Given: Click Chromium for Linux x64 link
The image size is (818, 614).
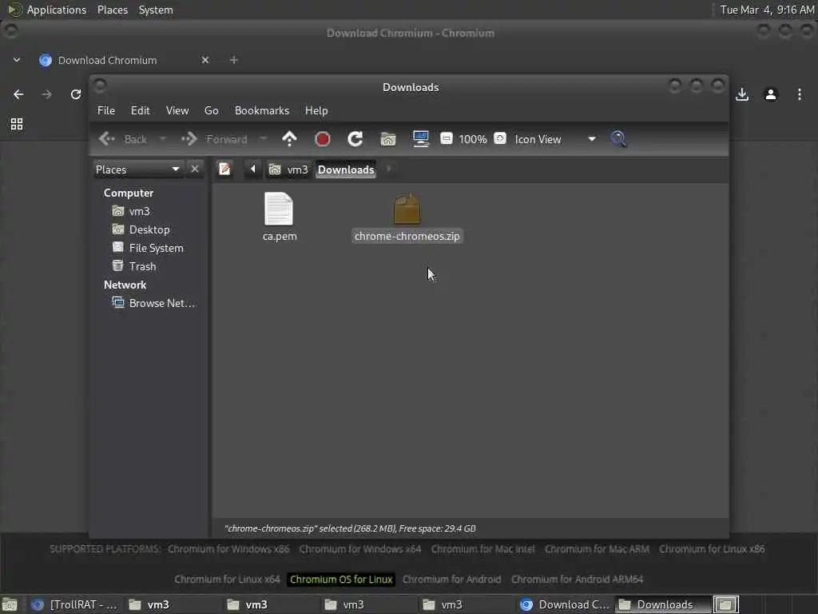Looking at the screenshot, I should pos(227,579).
